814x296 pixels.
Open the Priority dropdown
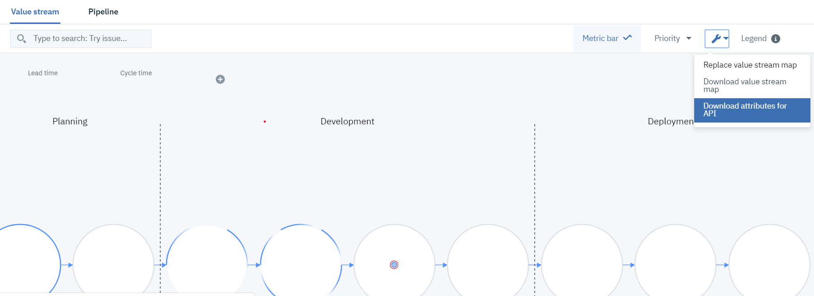[x=672, y=39]
